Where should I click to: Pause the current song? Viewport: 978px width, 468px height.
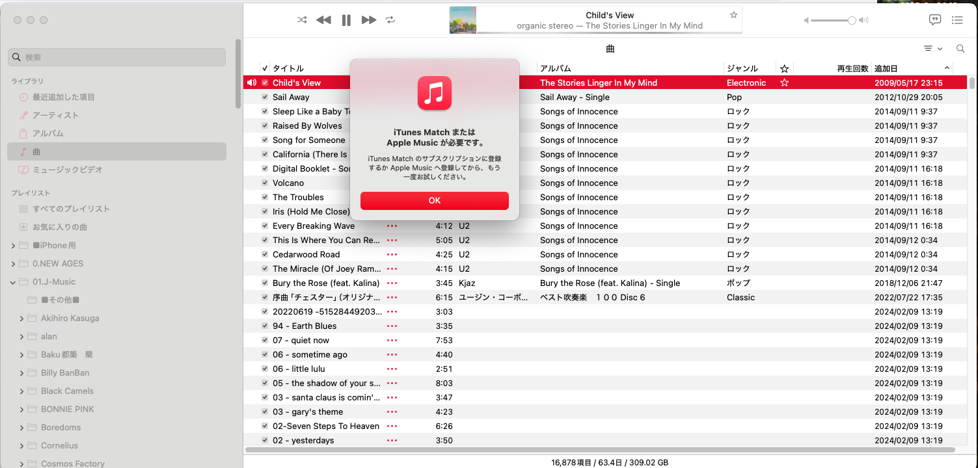tap(346, 20)
